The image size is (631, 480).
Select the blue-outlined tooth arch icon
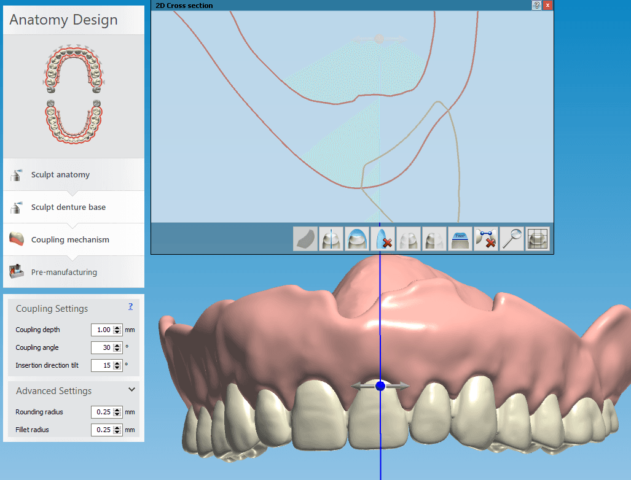(x=357, y=239)
